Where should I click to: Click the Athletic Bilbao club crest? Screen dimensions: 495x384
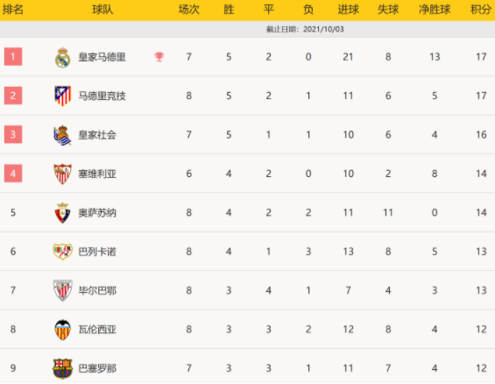click(x=62, y=290)
